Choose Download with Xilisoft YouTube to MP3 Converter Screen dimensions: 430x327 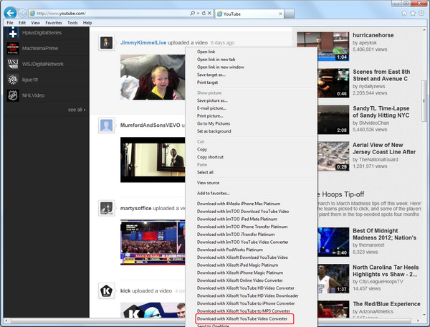tap(244, 311)
